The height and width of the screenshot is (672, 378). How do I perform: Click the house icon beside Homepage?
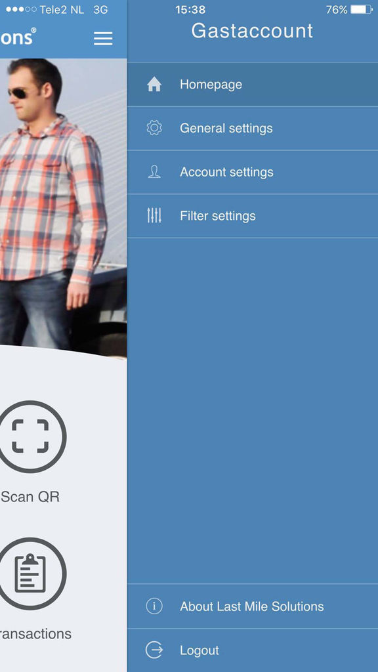click(x=154, y=85)
